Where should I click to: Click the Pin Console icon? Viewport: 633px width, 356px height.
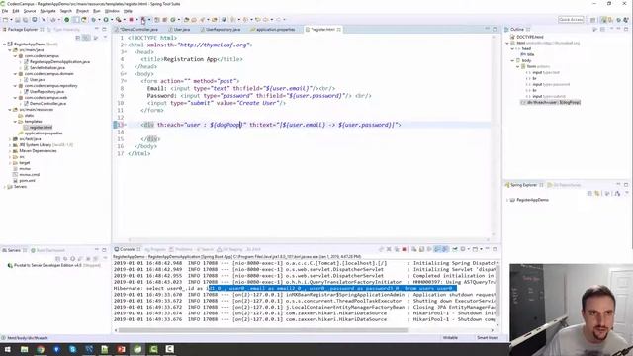(x=455, y=249)
